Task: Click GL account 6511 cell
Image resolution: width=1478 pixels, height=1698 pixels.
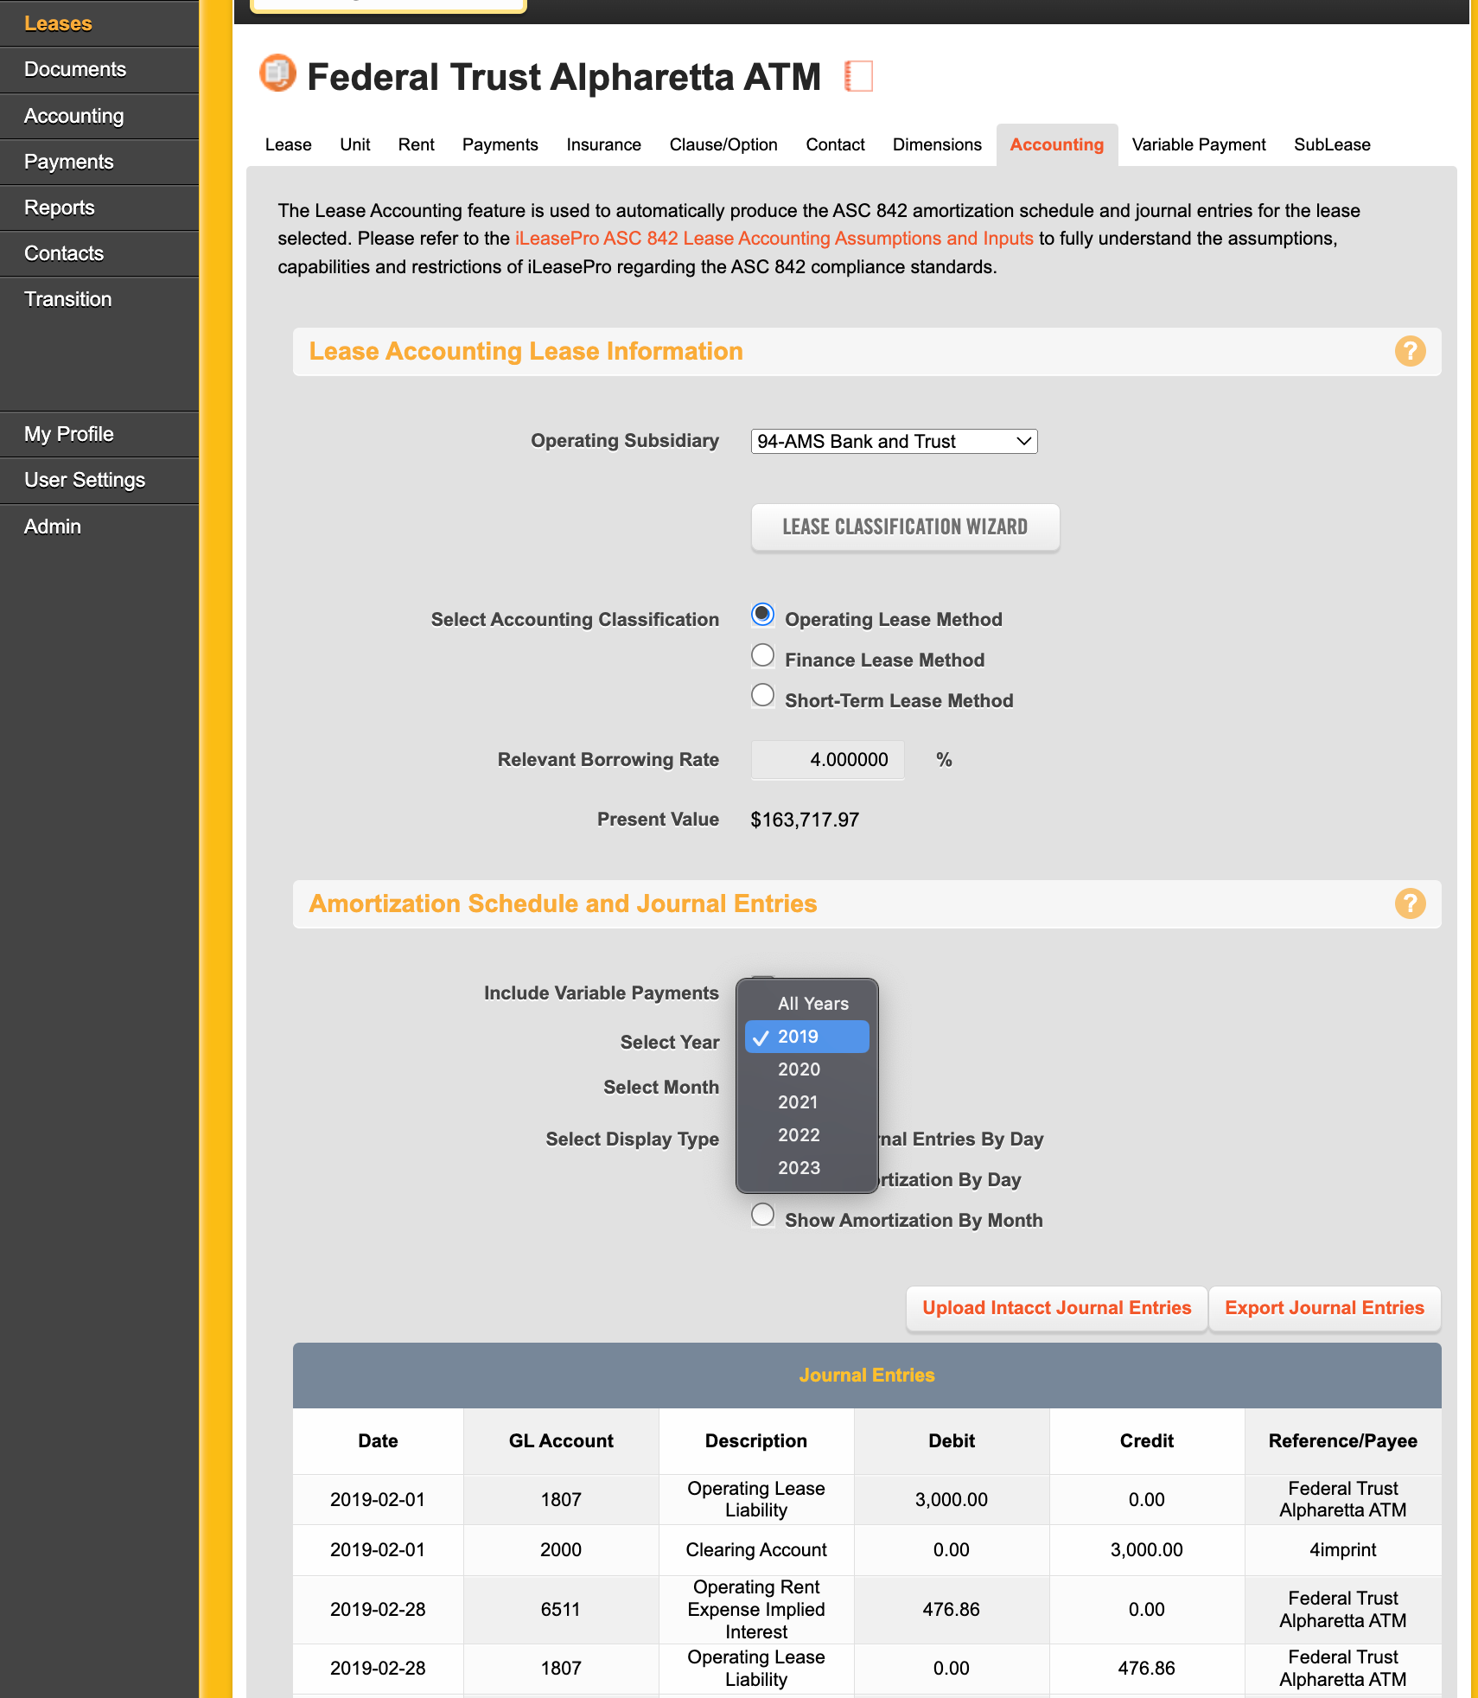Action: point(561,1610)
